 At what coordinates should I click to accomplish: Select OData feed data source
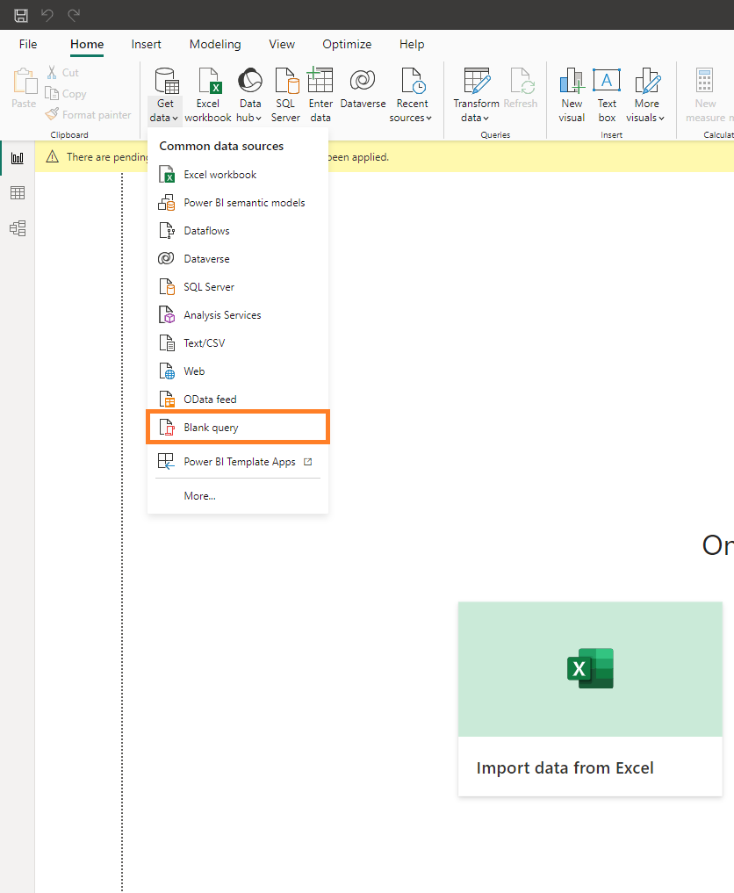tap(237, 400)
